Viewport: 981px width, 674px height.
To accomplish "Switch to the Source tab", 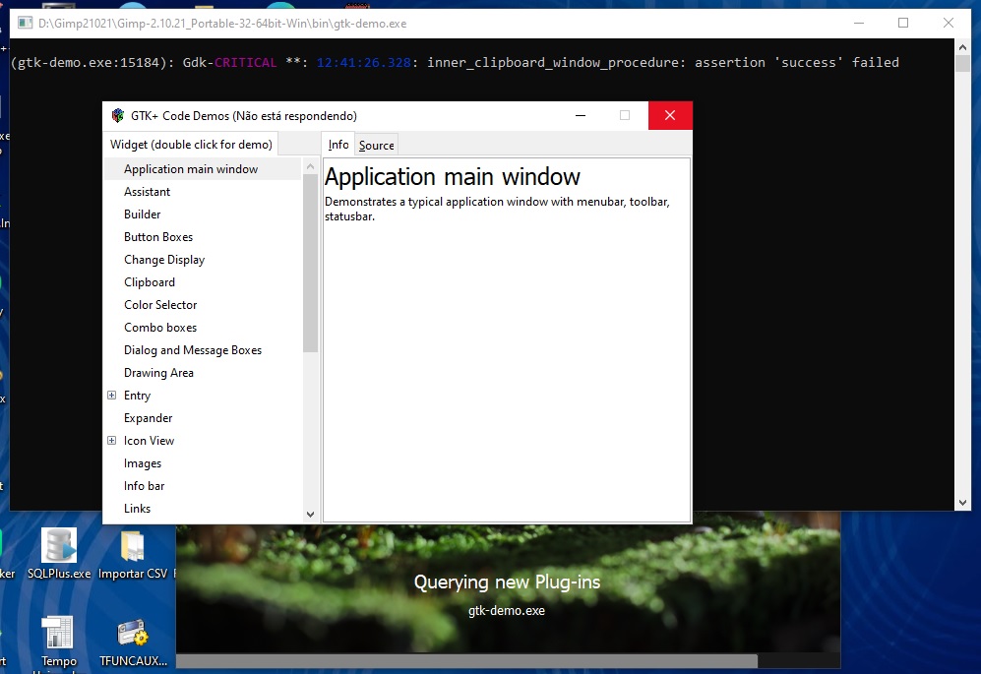I will pyautogui.click(x=376, y=146).
